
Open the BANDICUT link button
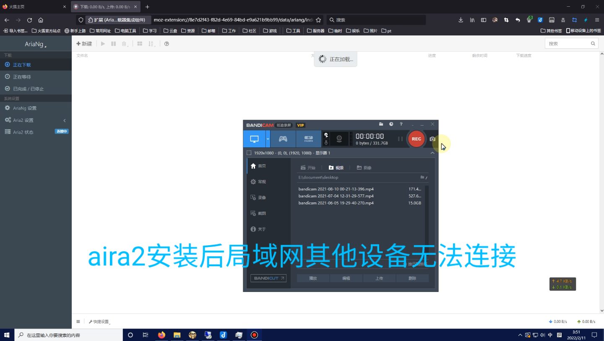click(268, 278)
